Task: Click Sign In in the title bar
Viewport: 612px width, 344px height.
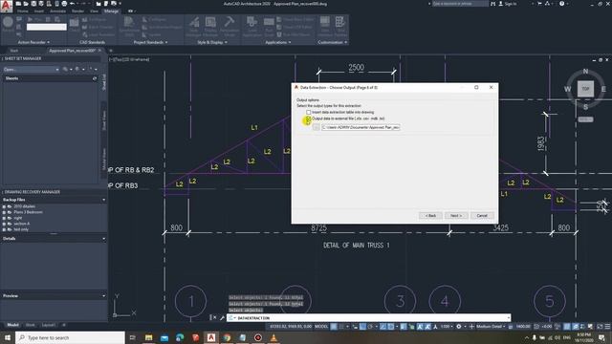Action: click(508, 4)
